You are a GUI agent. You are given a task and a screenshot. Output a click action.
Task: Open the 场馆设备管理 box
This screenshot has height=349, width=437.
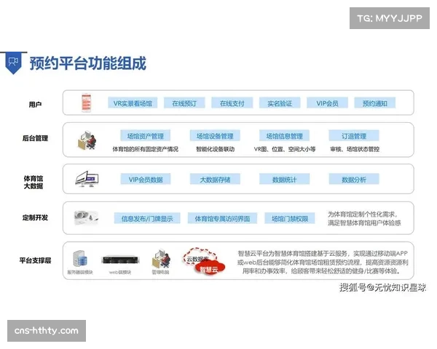click(215, 136)
